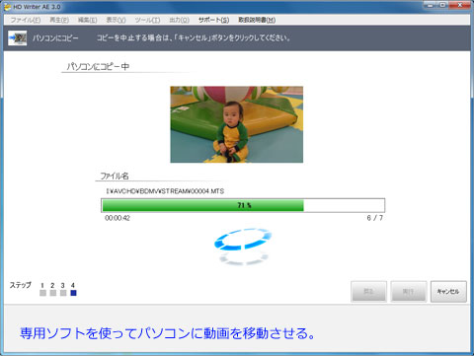Viewport: 474px width, 356px height.
Task: Click the ファイル名 label
Action: [115, 176]
